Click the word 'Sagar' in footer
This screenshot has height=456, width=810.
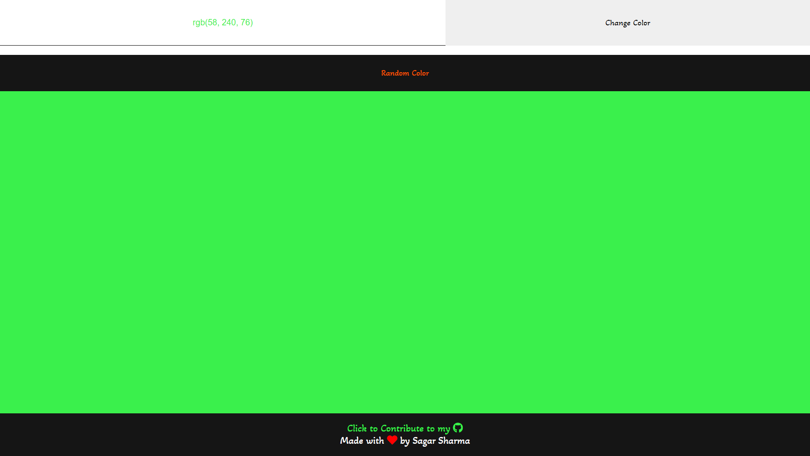(424, 441)
